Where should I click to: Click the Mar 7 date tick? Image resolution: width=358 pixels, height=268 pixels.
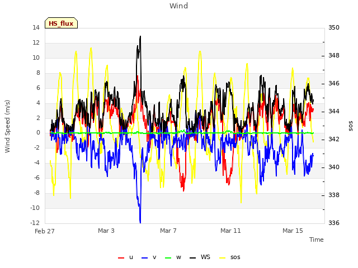(x=168, y=231)
